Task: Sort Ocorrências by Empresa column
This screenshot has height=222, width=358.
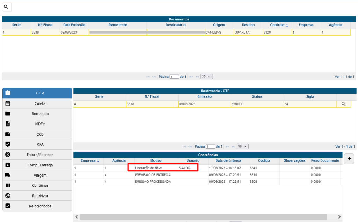Action: (x=90, y=160)
